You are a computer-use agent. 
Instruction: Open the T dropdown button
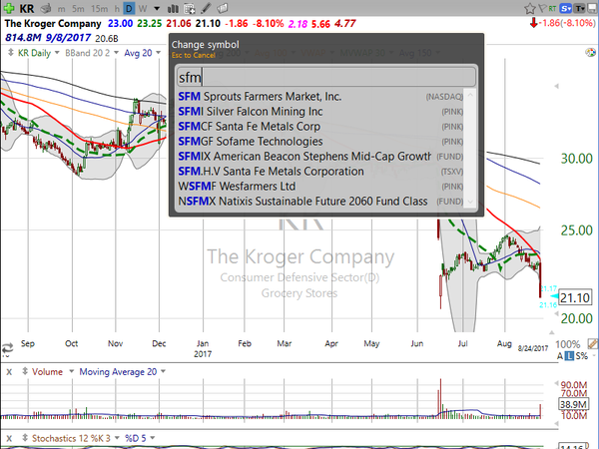click(579, 8)
